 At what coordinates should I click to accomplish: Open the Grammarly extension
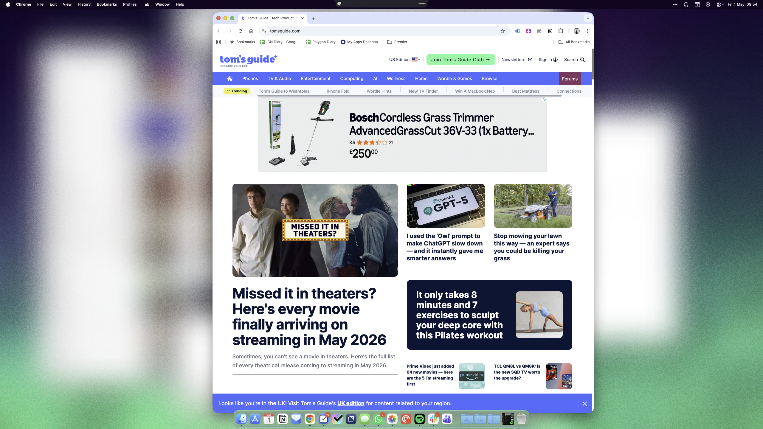(x=539, y=31)
